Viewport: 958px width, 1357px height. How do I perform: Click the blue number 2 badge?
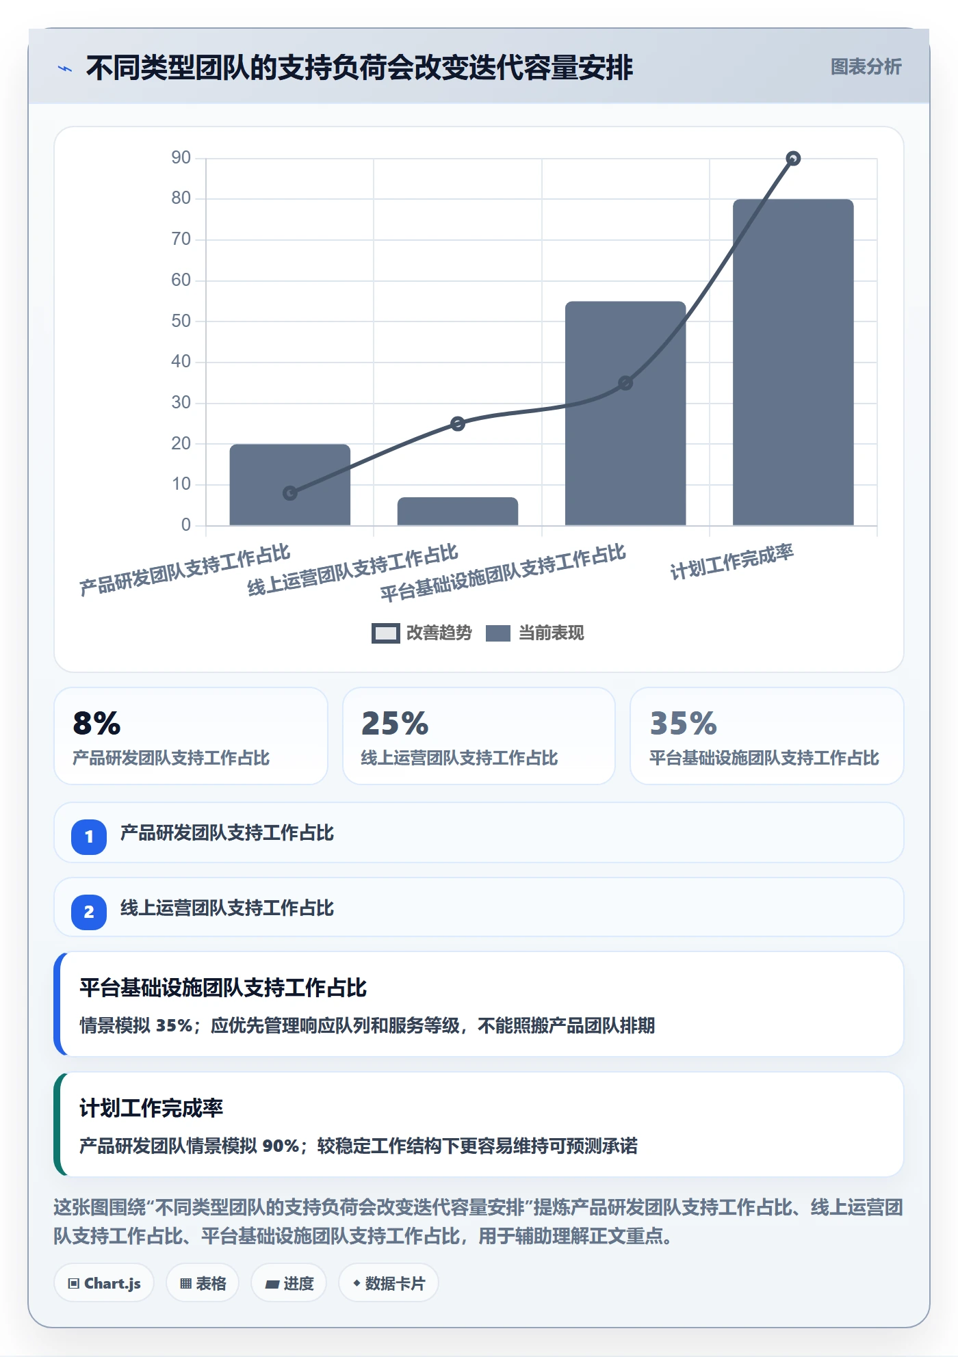(x=89, y=912)
